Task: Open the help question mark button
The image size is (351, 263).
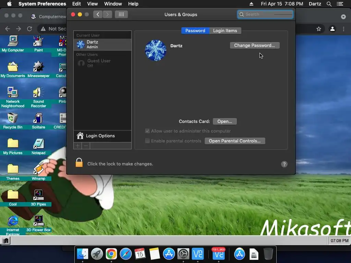Action: pos(284,164)
